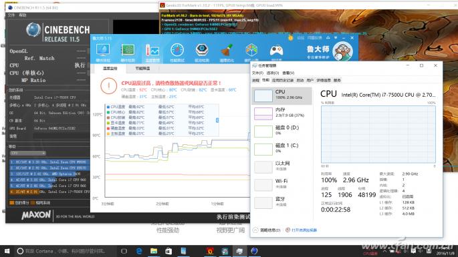Open Windows Store icon on taskbar
Screen dimensions: 458x257
[x=168, y=251]
